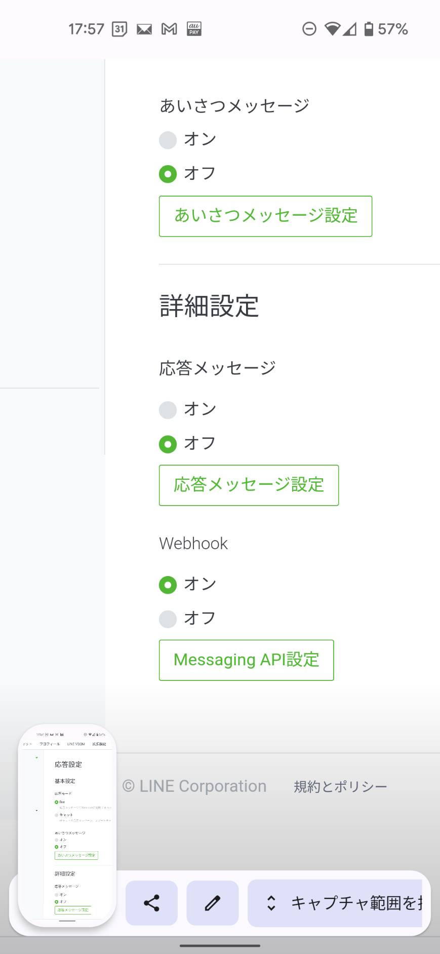Open the calendar notification icon in status bar

click(119, 29)
